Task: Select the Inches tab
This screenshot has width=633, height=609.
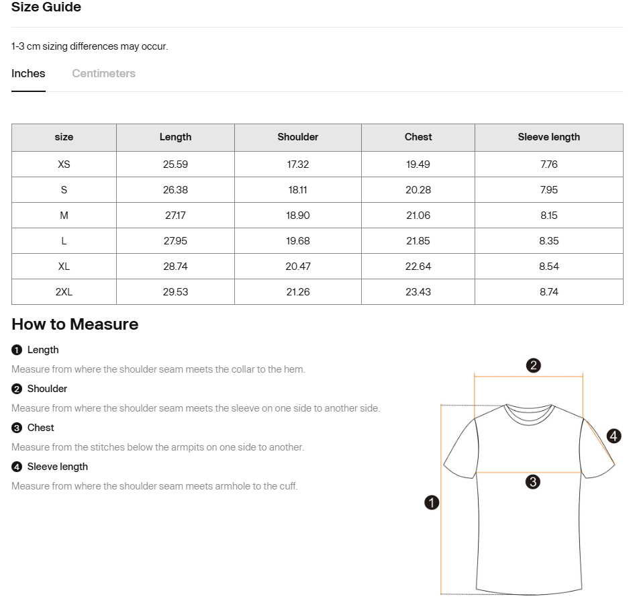Action: [x=28, y=73]
